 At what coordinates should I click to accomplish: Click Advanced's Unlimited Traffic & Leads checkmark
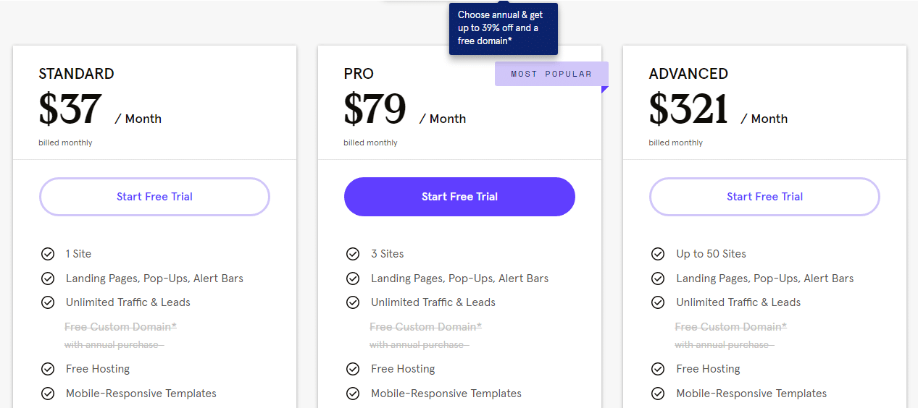(658, 302)
